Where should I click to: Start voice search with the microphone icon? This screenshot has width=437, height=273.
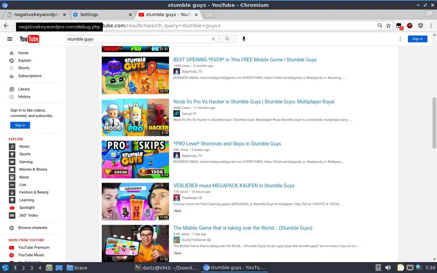click(x=244, y=39)
